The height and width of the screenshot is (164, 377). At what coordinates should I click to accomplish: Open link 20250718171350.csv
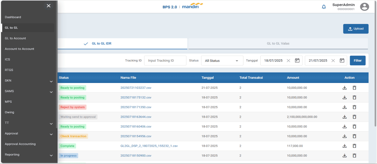click(136, 107)
